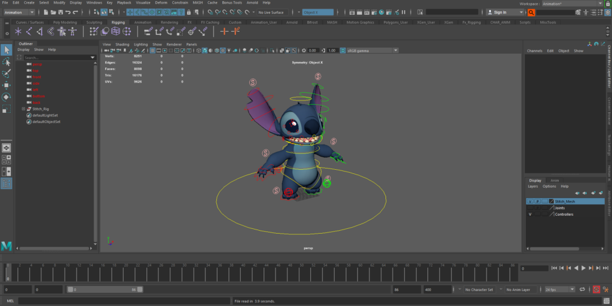Toggle visibility box of the Joints layer
This screenshot has width=612, height=306.
(530, 208)
